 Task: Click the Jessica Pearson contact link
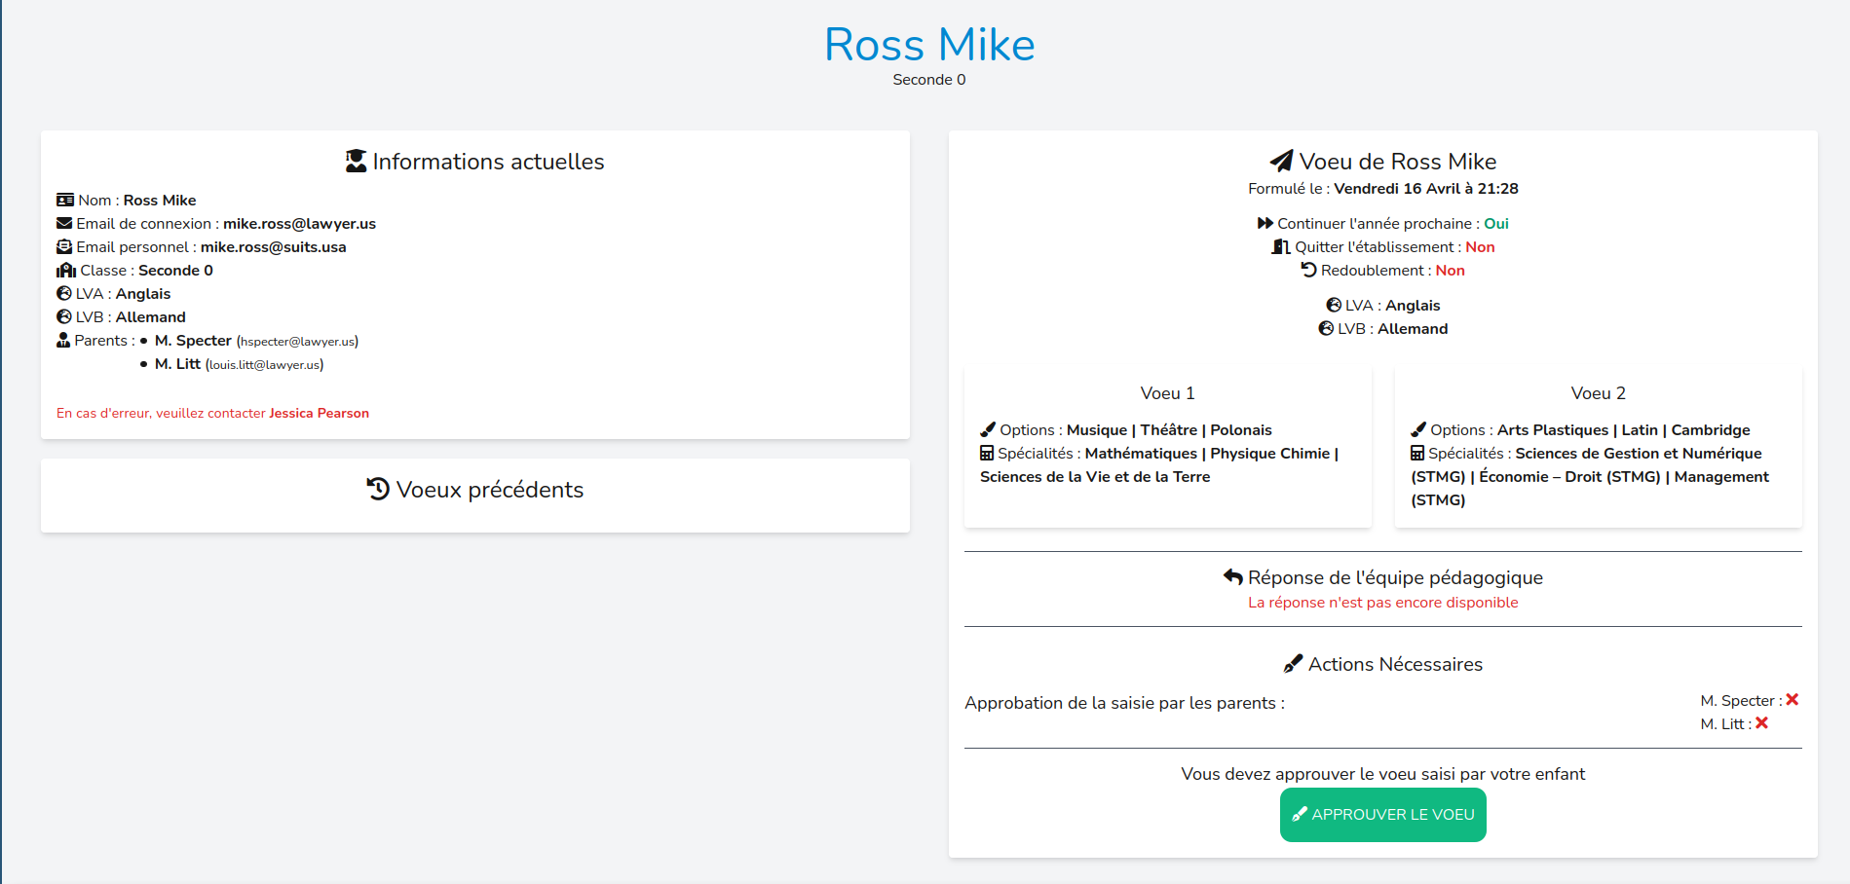[319, 414]
